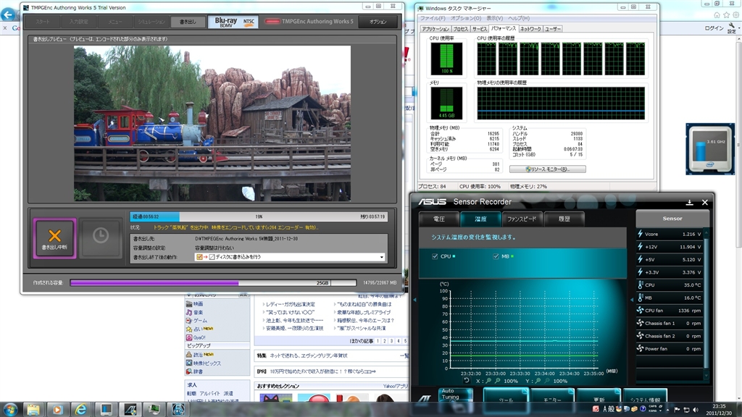Minimize Sensor Recorder to tray via download-arrow icon

[690, 202]
